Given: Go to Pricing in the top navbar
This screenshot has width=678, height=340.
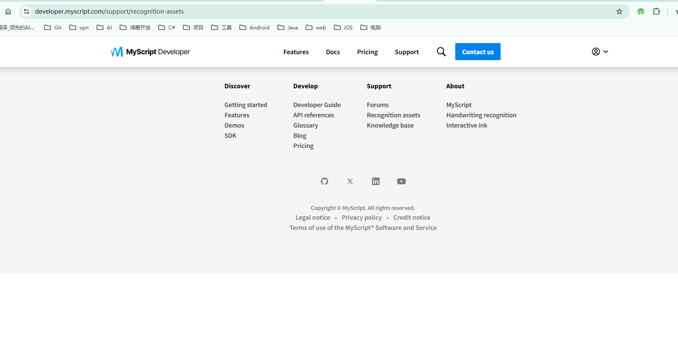Looking at the screenshot, I should pyautogui.click(x=367, y=52).
